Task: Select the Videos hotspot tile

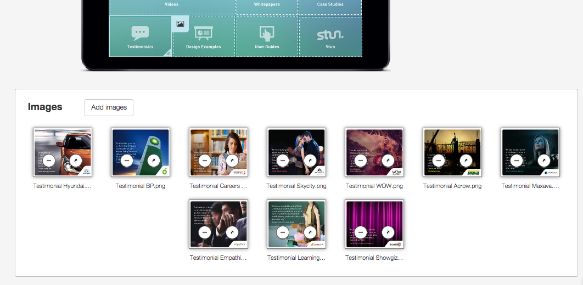Action: (172, 7)
